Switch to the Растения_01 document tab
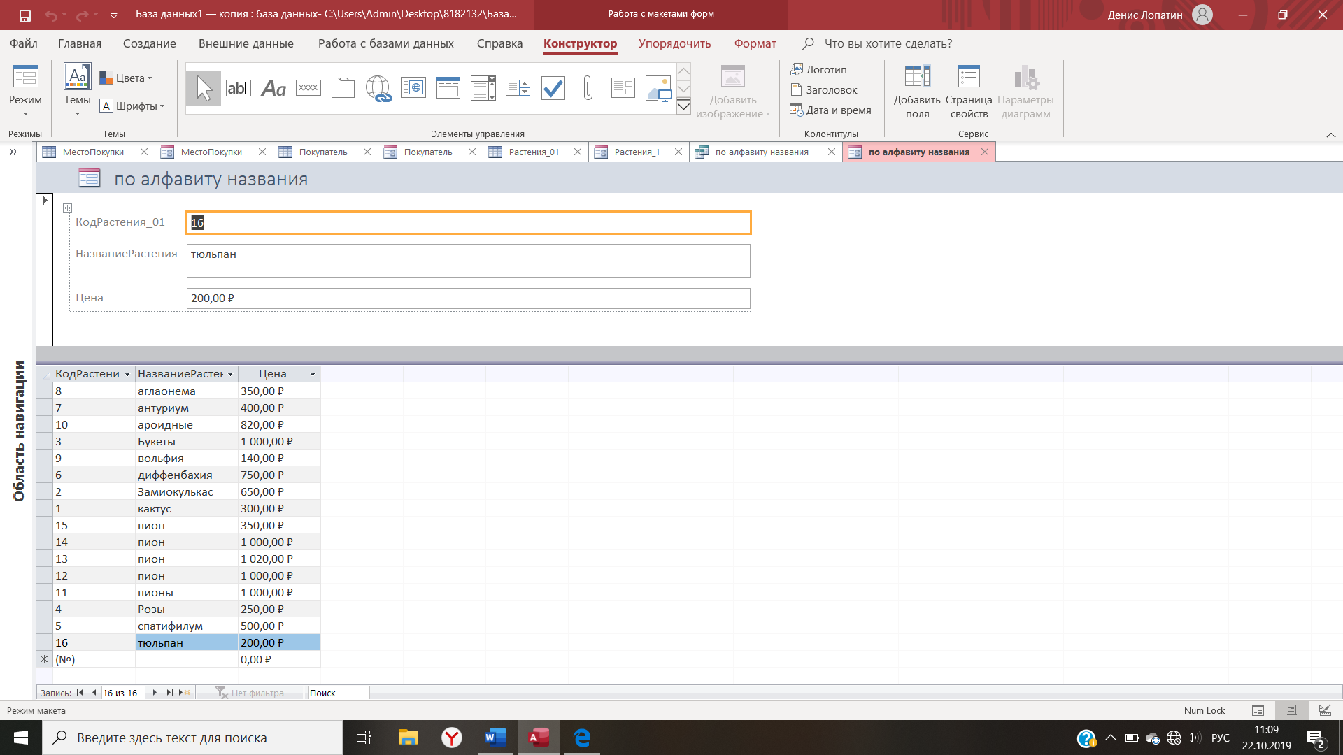 point(533,152)
